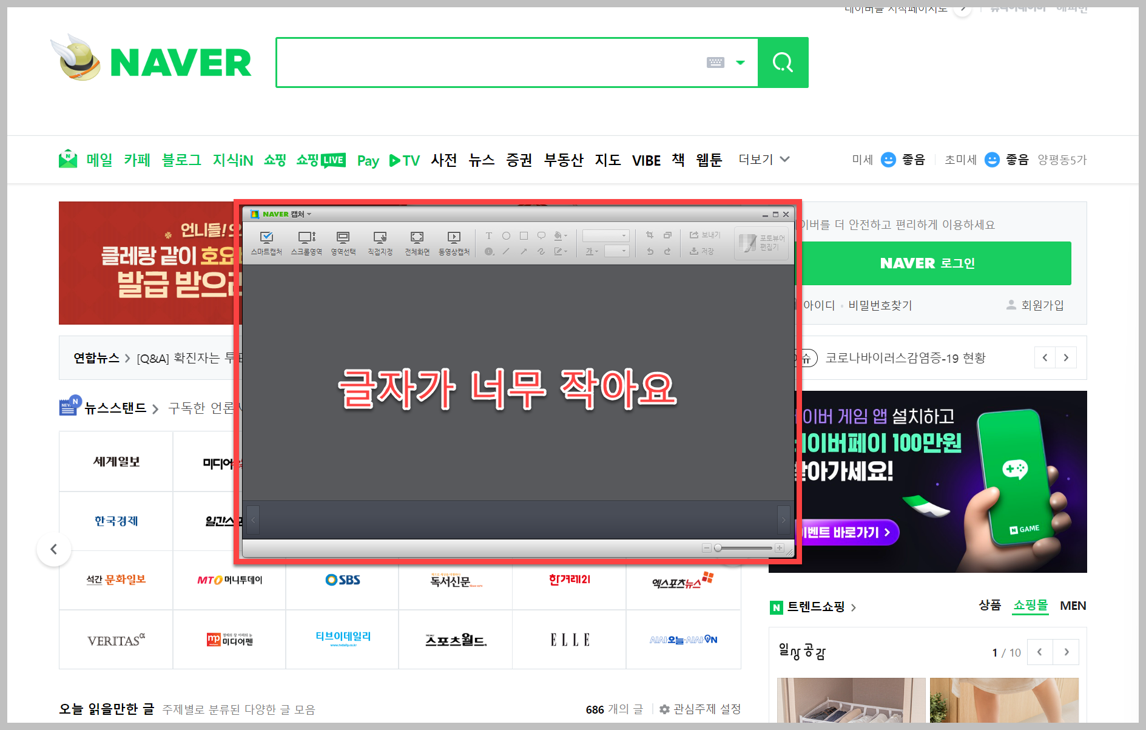Select 직접지정 custom capture tool
The width and height of the screenshot is (1146, 730).
(380, 243)
